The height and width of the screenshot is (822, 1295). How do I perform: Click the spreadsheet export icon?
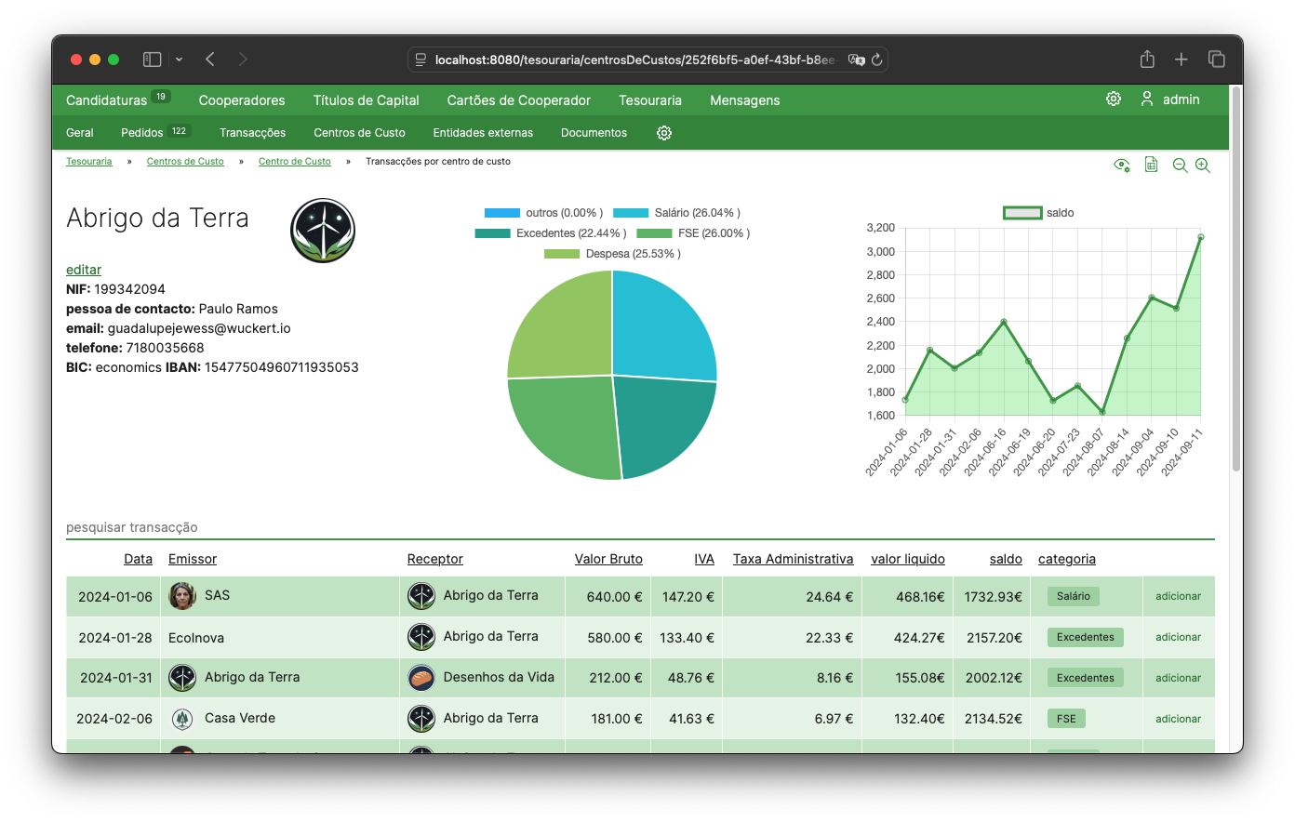click(1151, 165)
